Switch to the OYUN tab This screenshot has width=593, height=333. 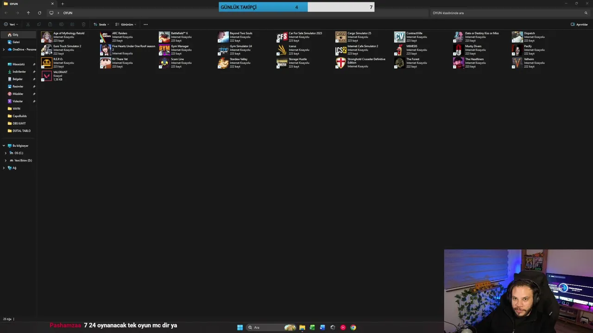click(28, 4)
